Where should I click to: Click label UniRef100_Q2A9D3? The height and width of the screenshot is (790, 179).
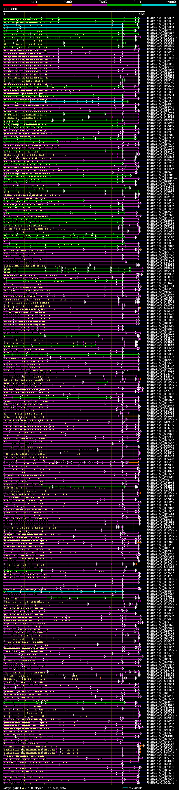[x=161, y=104]
